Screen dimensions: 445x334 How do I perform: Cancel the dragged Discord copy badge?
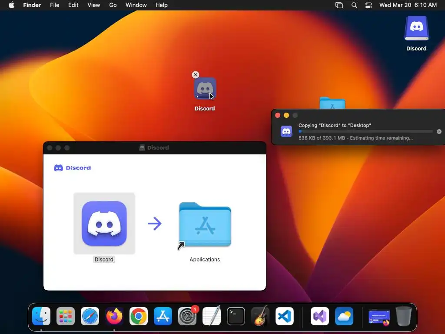196,75
